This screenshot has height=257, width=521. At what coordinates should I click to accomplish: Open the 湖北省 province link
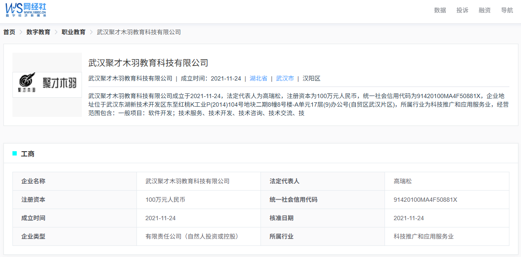258,78
